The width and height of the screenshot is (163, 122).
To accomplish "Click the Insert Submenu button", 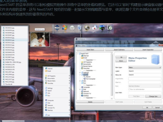I will tap(119, 50).
